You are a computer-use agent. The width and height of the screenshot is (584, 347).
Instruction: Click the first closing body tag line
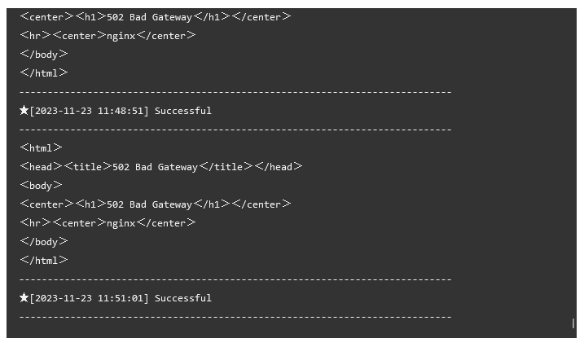[44, 55]
